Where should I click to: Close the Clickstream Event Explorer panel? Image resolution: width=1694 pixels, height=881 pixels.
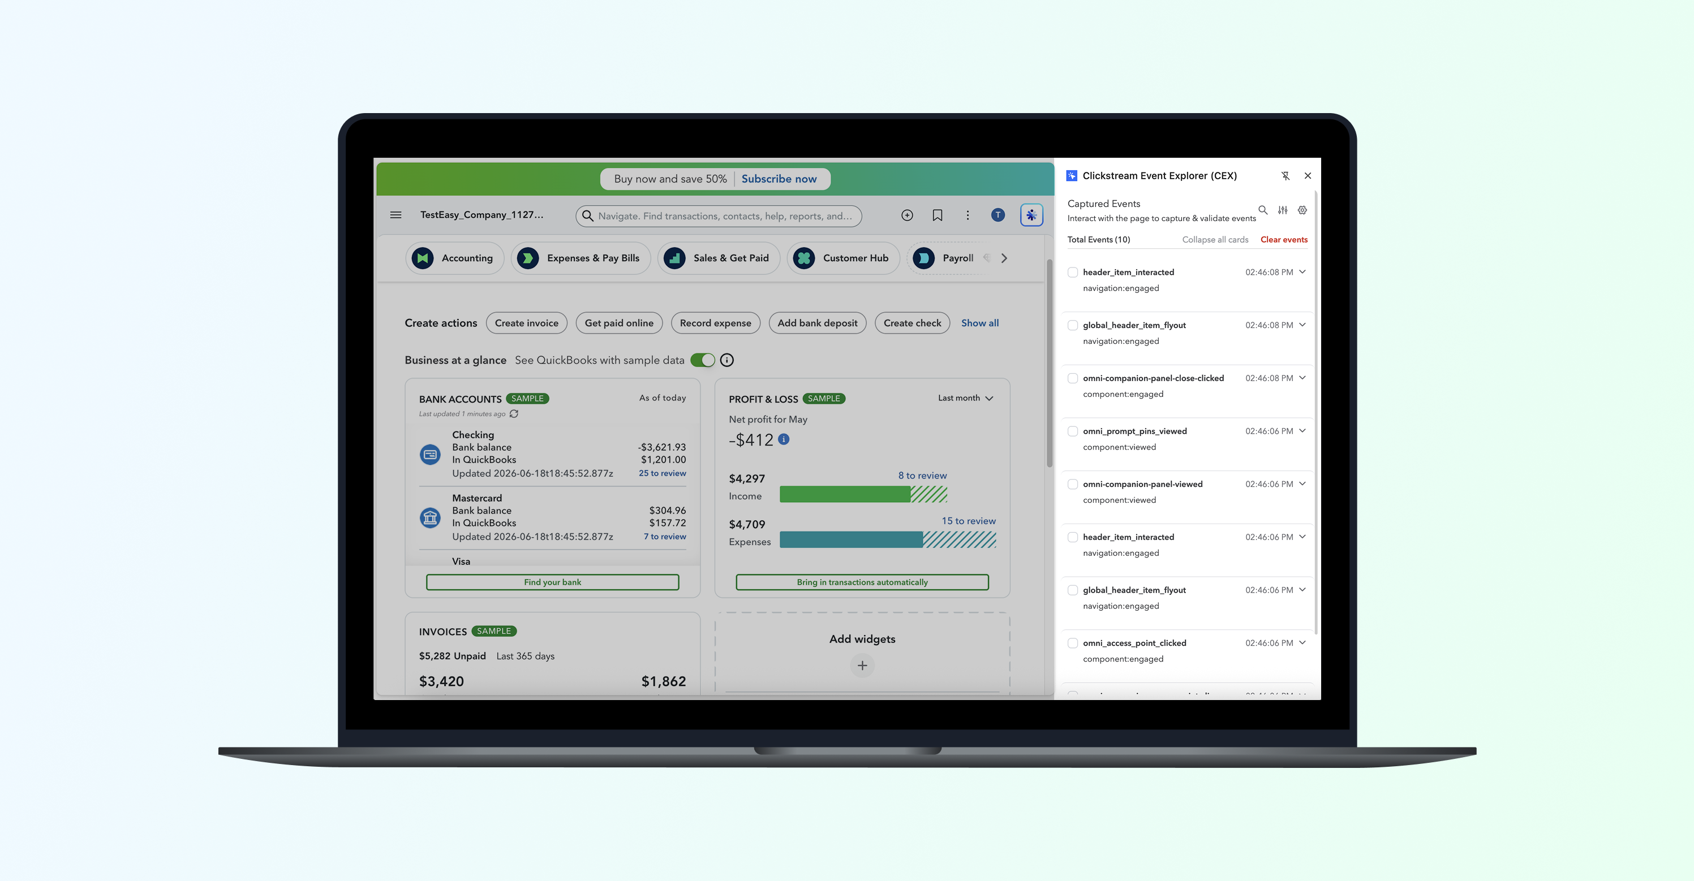1308,175
